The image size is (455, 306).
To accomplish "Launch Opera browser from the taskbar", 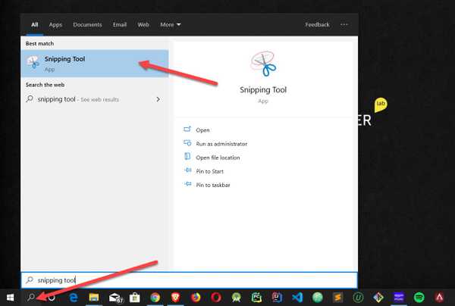I will click(216, 298).
